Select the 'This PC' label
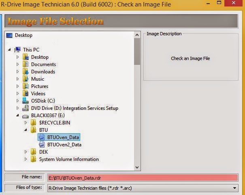245x195 pixels. (31, 50)
